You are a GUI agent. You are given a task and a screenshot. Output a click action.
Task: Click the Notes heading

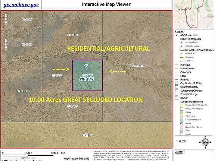pyautogui.click(x=179, y=152)
